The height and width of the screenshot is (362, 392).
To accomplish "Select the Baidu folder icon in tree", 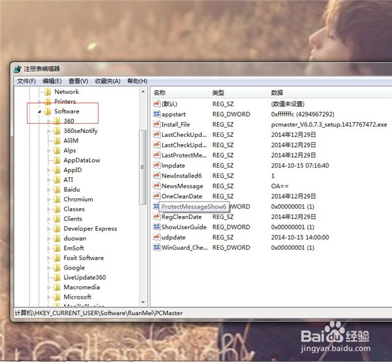I will (57, 190).
